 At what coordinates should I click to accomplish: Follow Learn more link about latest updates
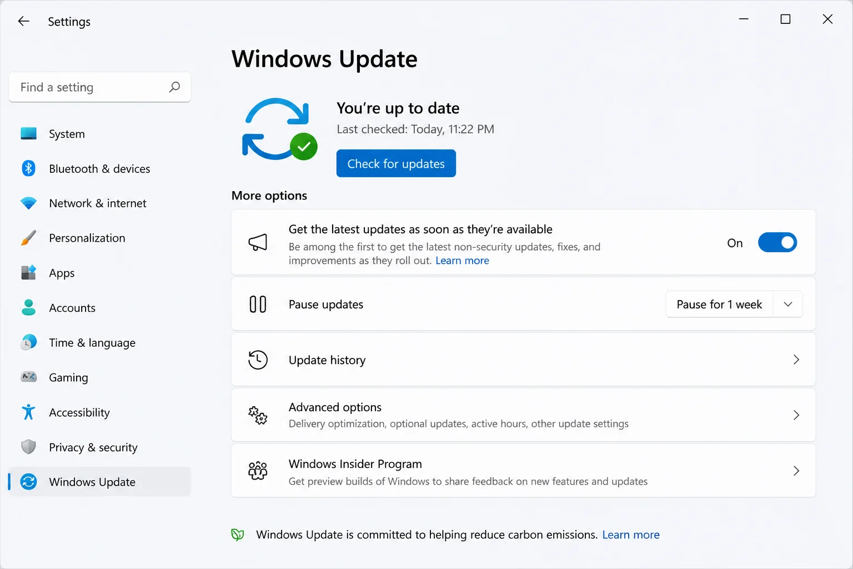462,261
